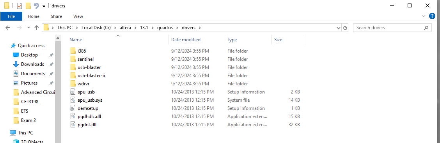Image resolution: width=440 pixels, height=143 pixels.
Task: Click the apu_usb.sys system file icon
Action: pos(73,100)
